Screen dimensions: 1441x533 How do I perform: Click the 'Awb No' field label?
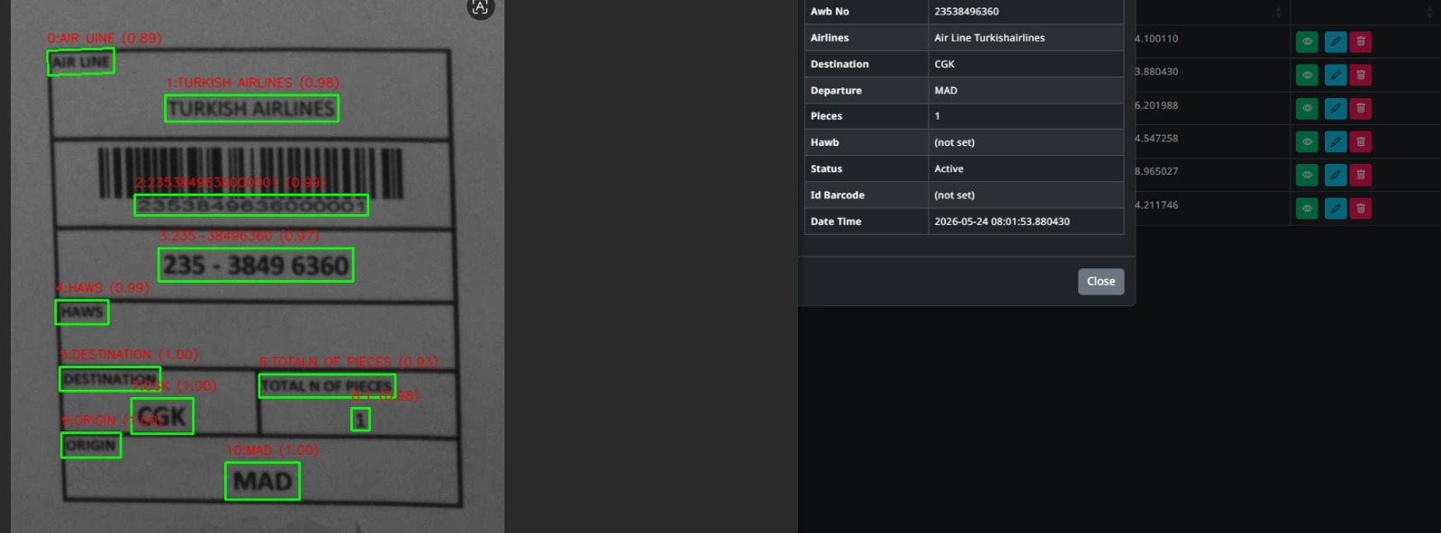click(x=829, y=12)
